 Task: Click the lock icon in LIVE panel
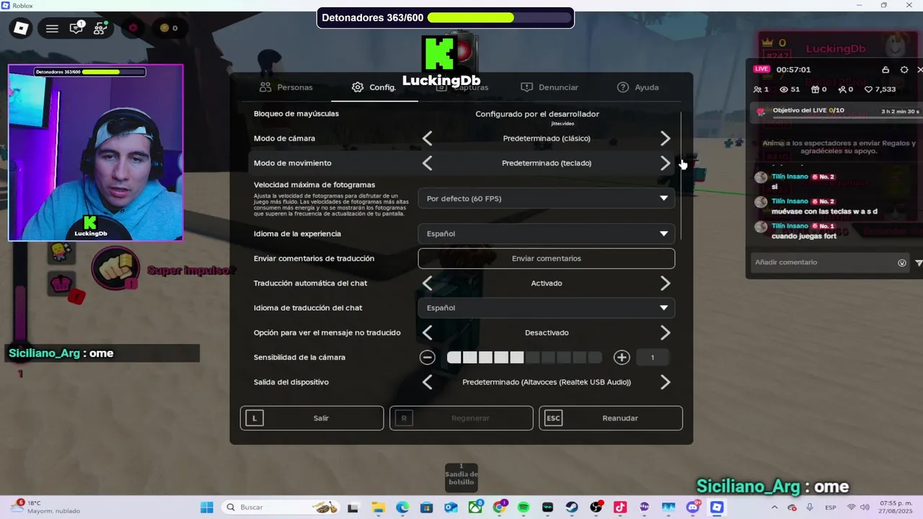[x=886, y=70]
